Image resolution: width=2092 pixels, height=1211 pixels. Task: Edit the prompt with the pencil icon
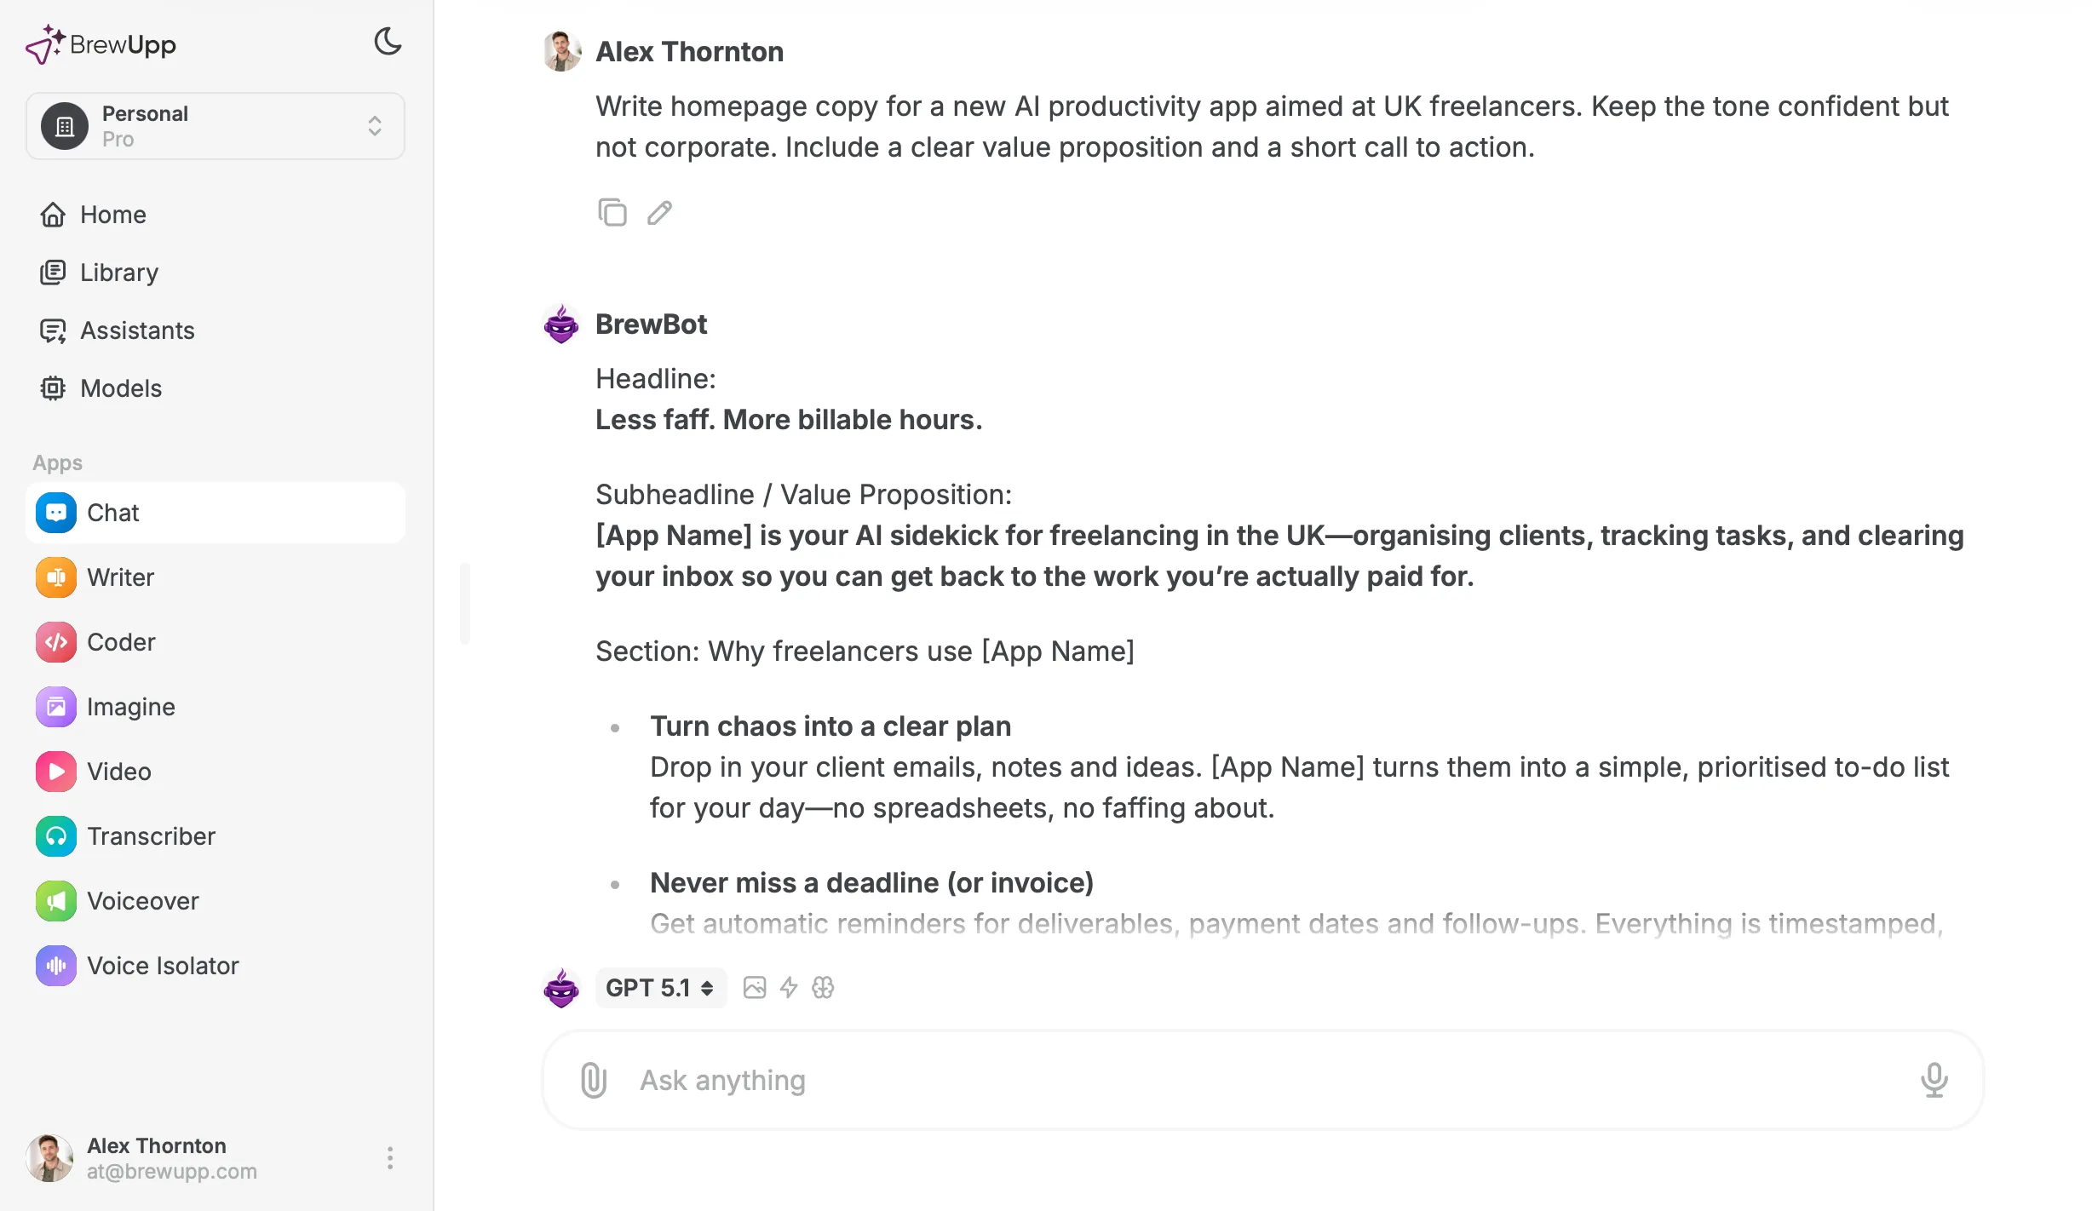pos(658,212)
